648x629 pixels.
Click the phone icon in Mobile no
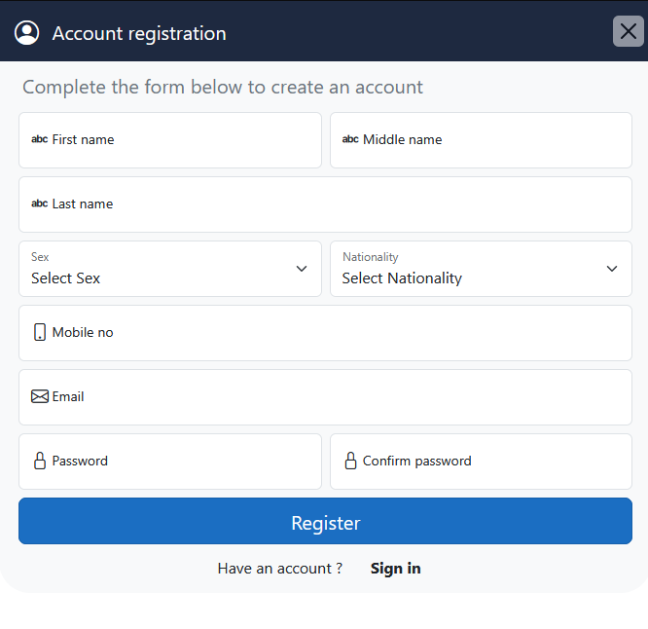pyautogui.click(x=40, y=332)
